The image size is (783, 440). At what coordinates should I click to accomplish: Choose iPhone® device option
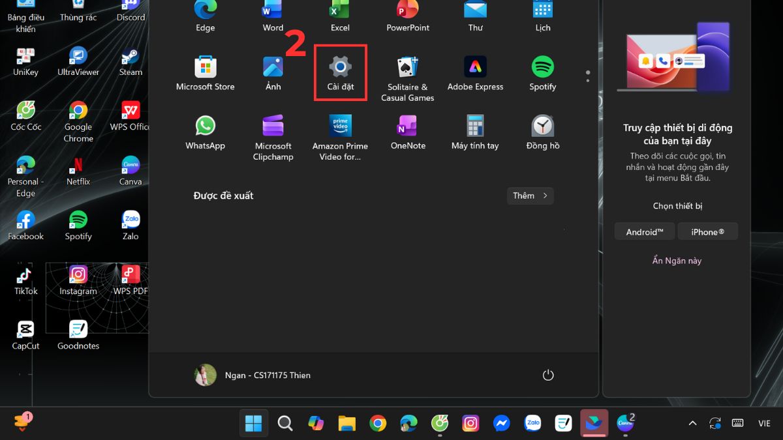click(x=708, y=231)
